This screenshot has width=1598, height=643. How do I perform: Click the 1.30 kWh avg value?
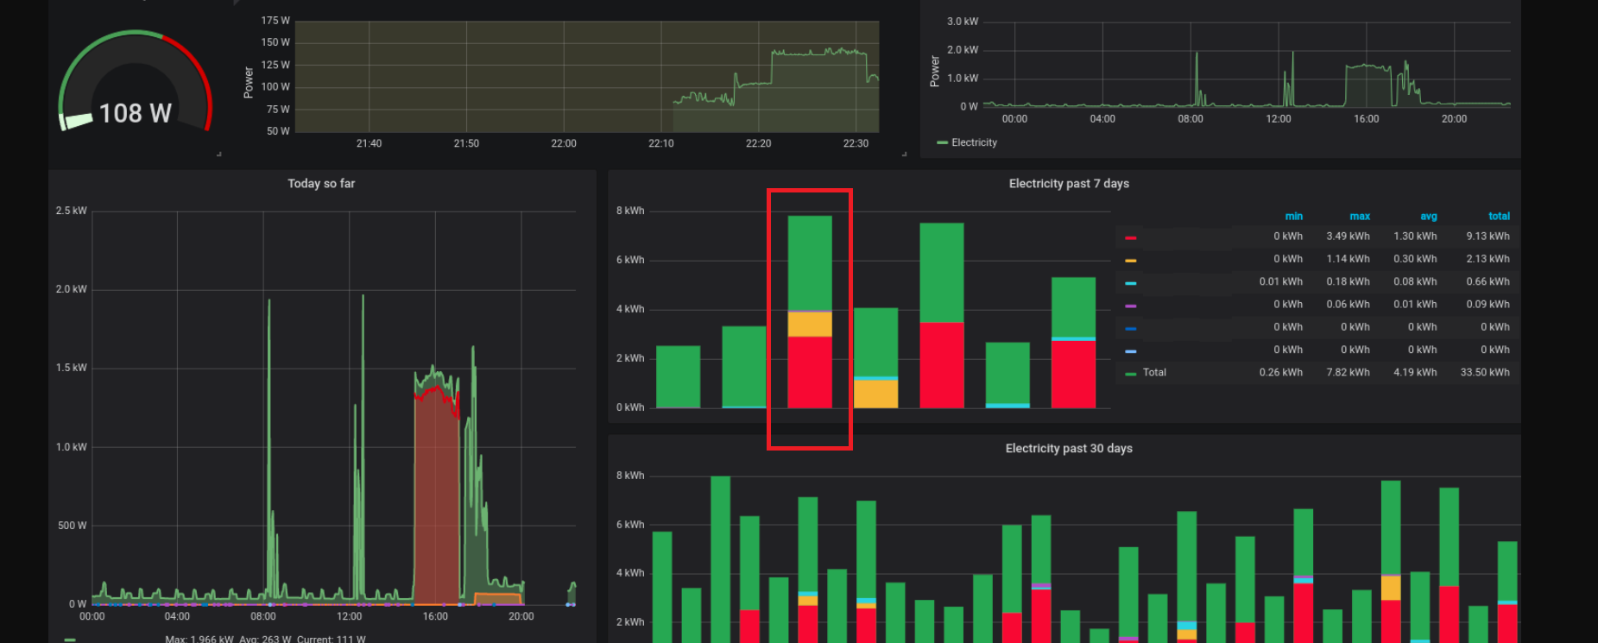1416,236
